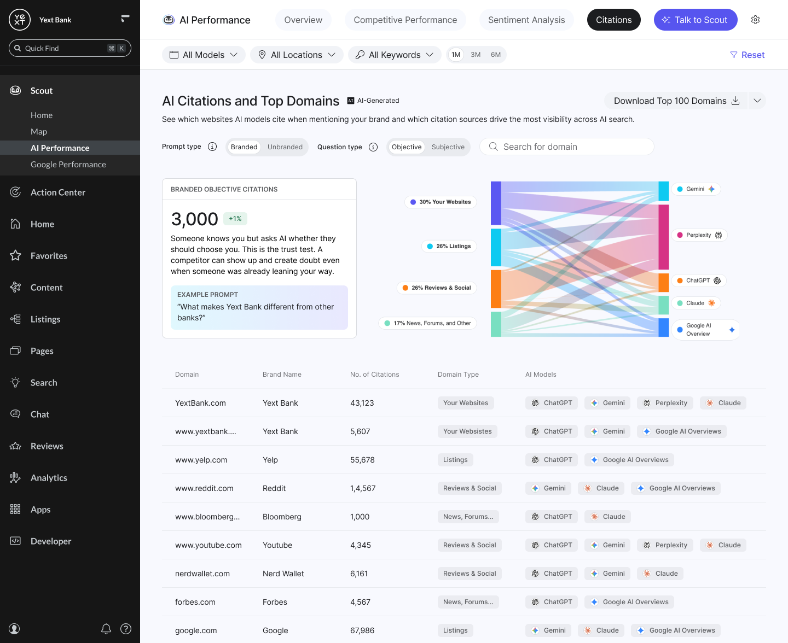The width and height of the screenshot is (788, 643).
Task: Click the Quick Find search box
Action: point(70,48)
